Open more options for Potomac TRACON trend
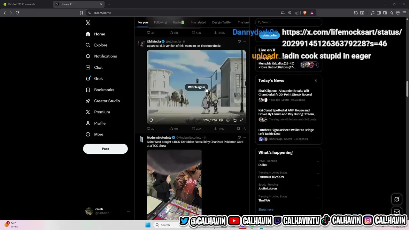Screen dimensions: 409x230 317,173
